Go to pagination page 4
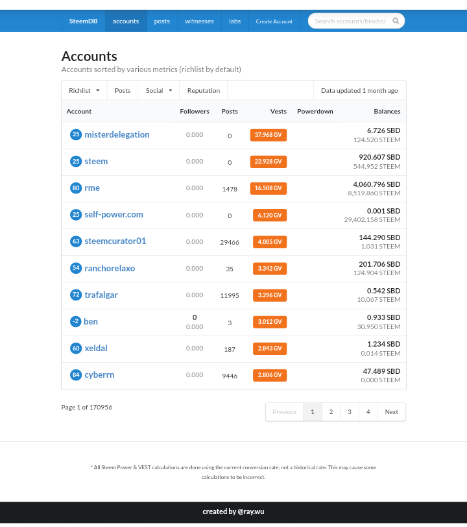This screenshot has height=527, width=467. click(368, 411)
